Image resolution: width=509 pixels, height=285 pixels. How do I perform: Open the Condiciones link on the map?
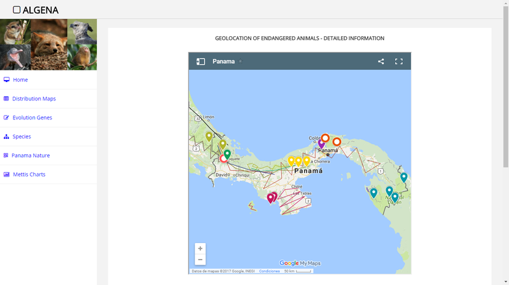coord(269,271)
